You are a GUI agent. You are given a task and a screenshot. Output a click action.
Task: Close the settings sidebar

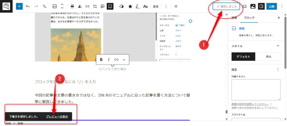point(279,18)
